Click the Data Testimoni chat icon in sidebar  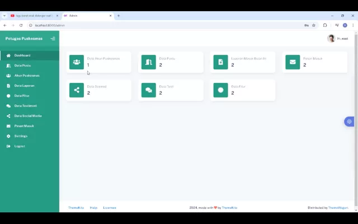click(8, 106)
